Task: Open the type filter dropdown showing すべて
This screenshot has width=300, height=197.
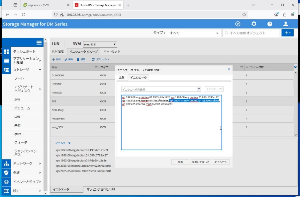Action: 194,33
